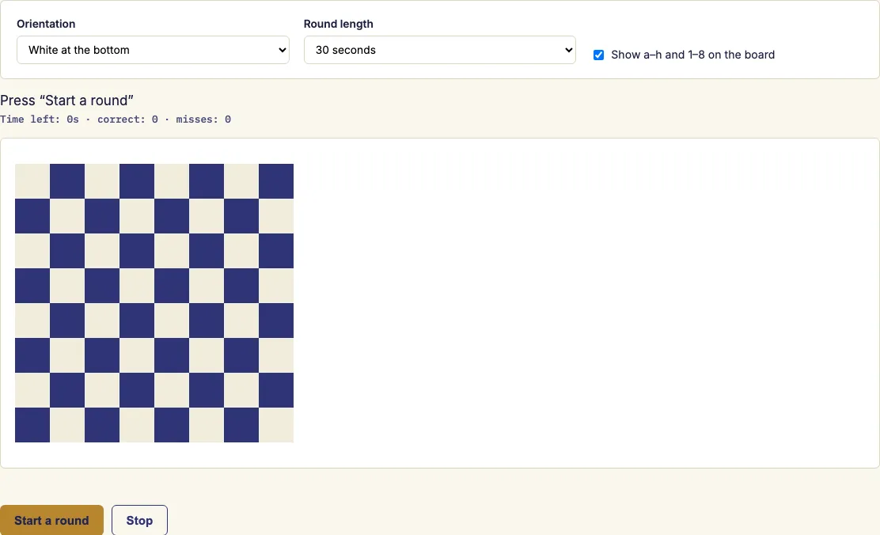Click the h1 corner square of the chessboard
880x535 pixels.
point(276,425)
